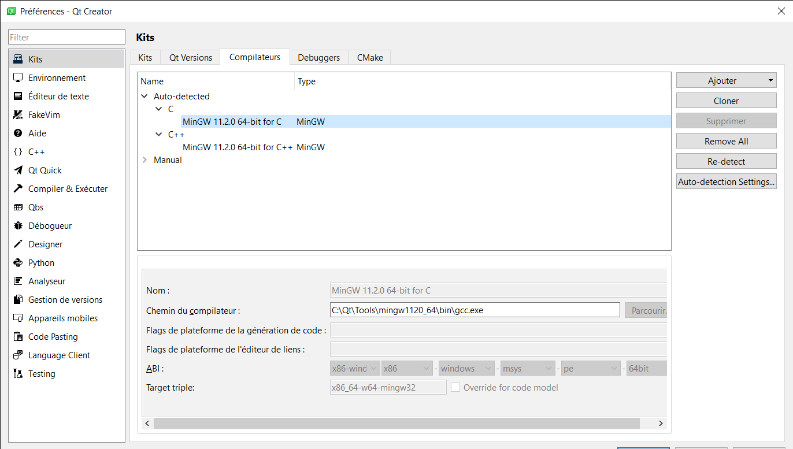Open the Ajouter dropdown arrow

[x=770, y=80]
